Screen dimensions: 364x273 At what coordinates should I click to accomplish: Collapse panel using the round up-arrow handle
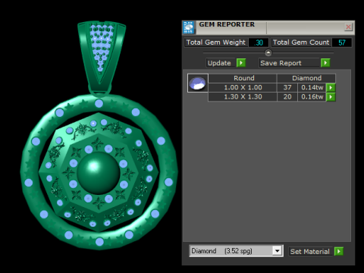[268, 53]
